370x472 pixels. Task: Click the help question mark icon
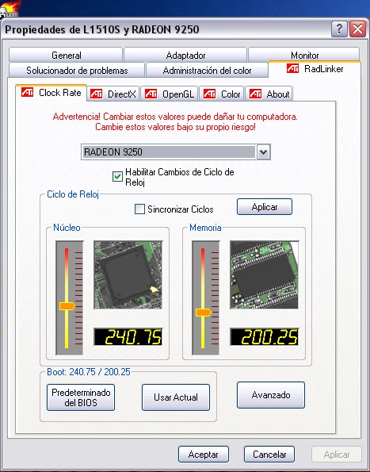tap(339, 29)
